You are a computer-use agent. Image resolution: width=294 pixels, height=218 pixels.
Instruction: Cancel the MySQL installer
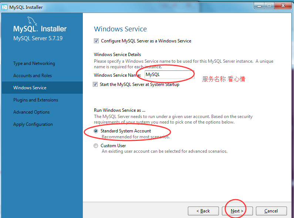tap(271, 211)
